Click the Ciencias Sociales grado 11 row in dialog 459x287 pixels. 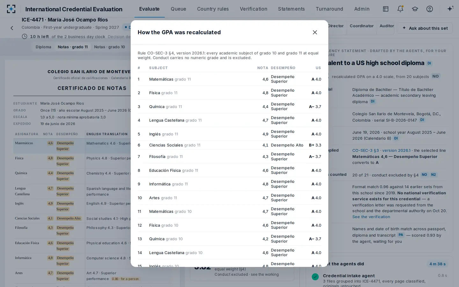[229, 145]
